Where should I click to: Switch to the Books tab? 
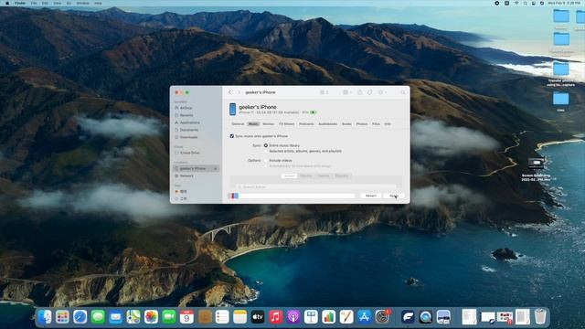click(346, 124)
